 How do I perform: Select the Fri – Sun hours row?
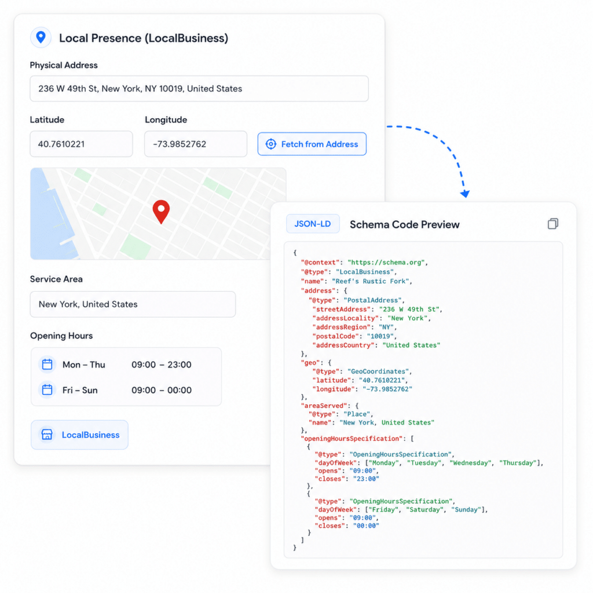126,390
